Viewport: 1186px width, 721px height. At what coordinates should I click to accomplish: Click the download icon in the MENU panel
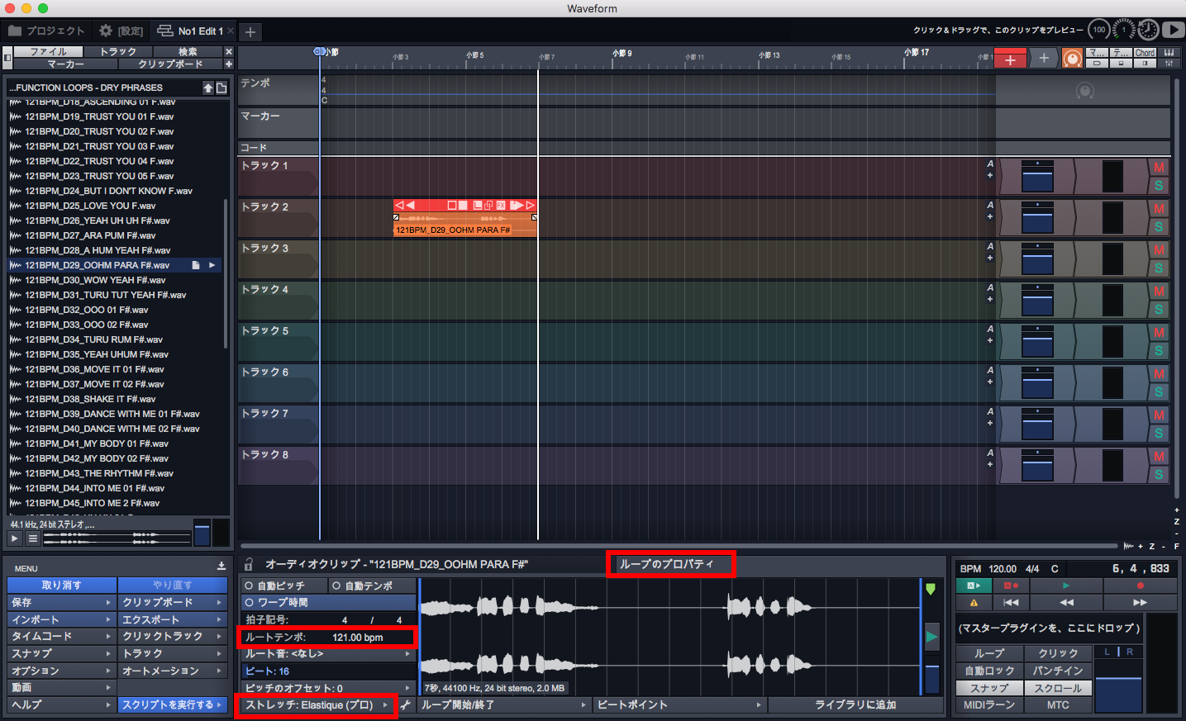point(221,567)
